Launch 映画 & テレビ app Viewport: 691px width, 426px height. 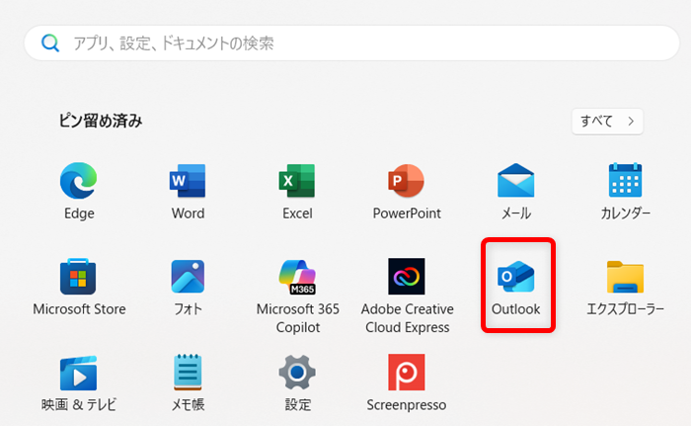(79, 374)
